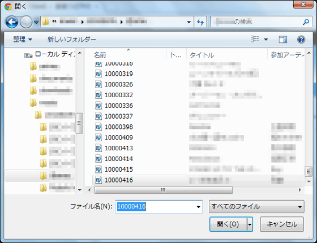Select the audio file icon for 10000398

pyautogui.click(x=98, y=127)
